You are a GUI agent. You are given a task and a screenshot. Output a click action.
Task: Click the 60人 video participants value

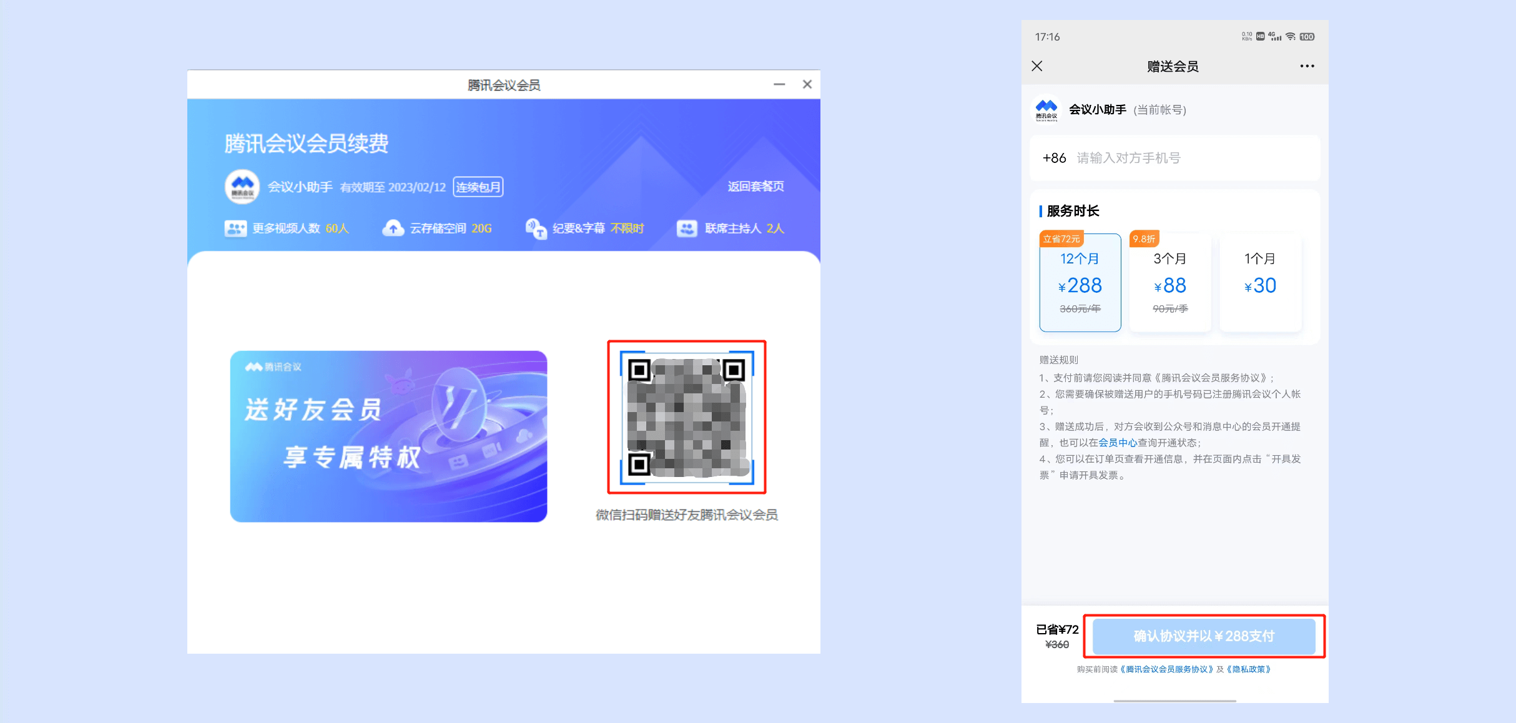point(337,229)
